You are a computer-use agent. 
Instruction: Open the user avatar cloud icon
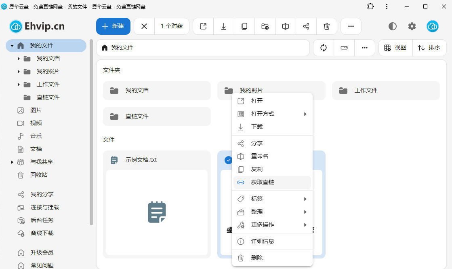432,26
